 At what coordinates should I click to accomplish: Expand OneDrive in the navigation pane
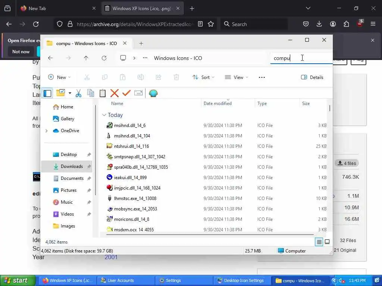coord(46,131)
